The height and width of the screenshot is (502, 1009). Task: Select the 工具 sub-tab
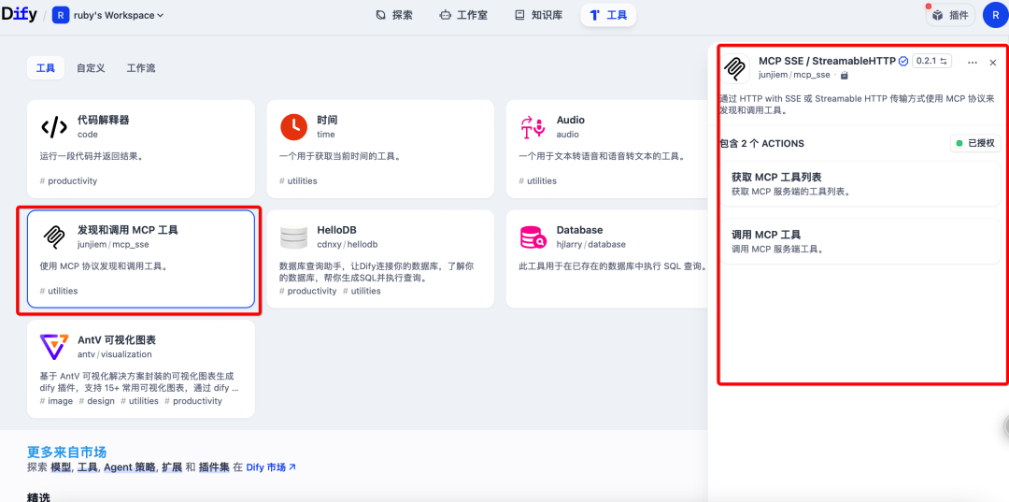point(46,68)
